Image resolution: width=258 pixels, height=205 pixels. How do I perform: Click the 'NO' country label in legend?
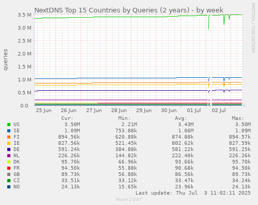[x=17, y=187]
